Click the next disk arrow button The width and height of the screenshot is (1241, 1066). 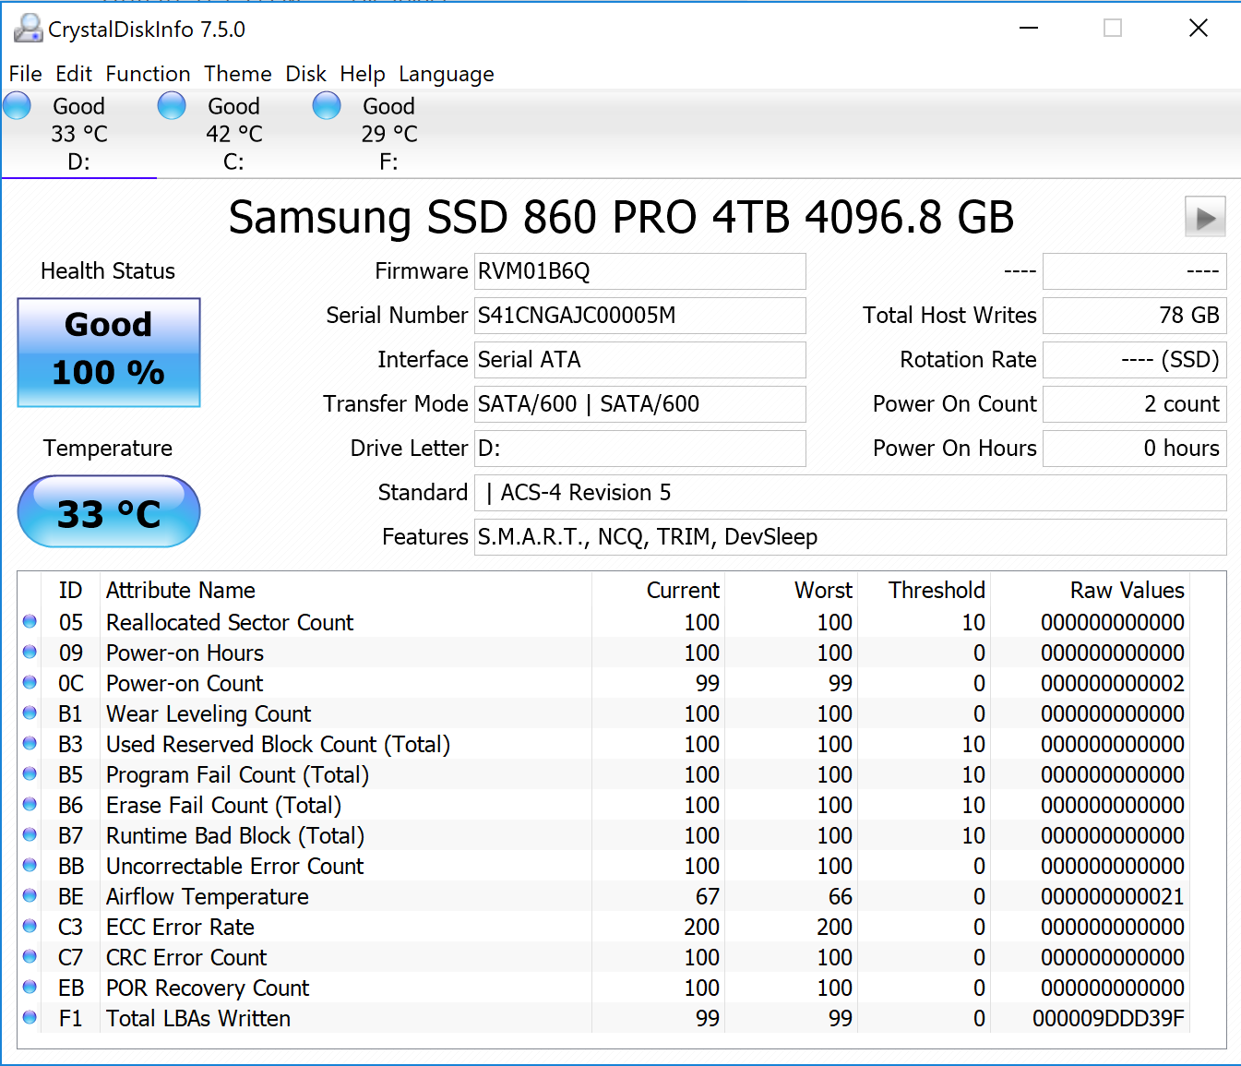[1205, 218]
